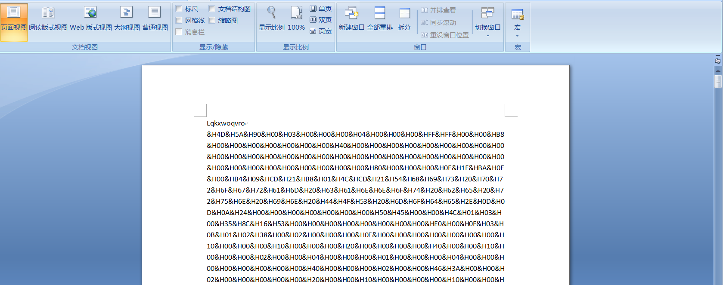Click 新建窗口 to open a new window
The width and height of the screenshot is (723, 285).
point(351,19)
